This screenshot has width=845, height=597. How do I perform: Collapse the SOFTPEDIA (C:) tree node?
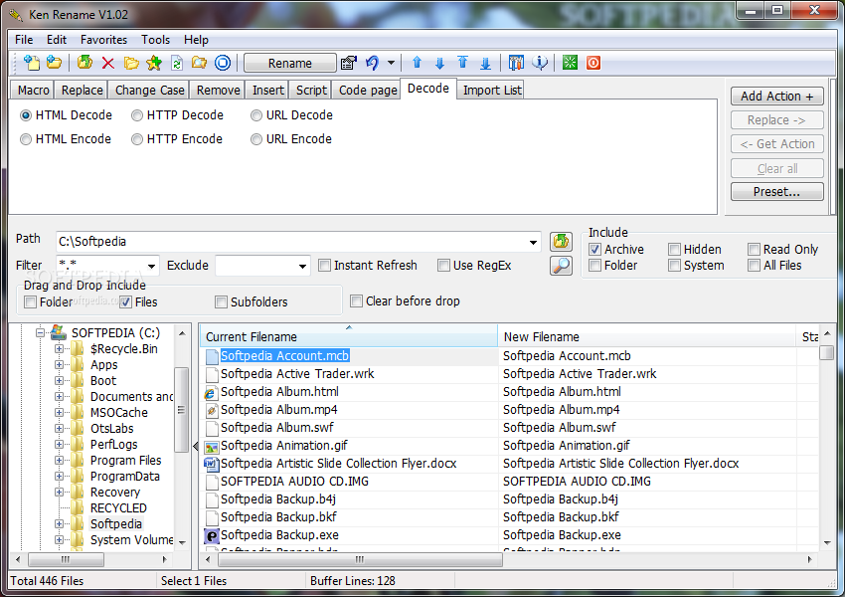40,332
